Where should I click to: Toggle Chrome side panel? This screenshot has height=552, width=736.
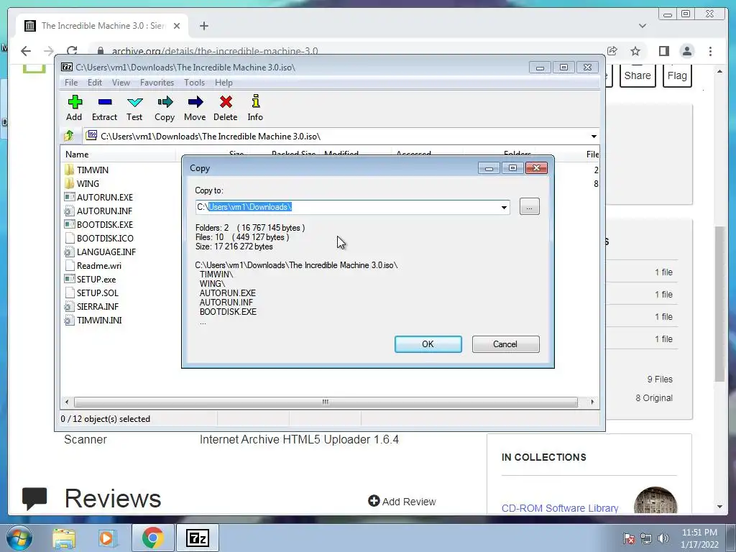[x=663, y=51]
